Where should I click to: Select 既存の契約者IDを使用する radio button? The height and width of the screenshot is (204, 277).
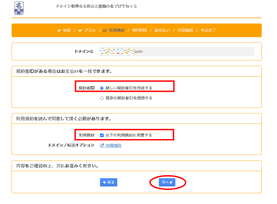[x=101, y=98]
